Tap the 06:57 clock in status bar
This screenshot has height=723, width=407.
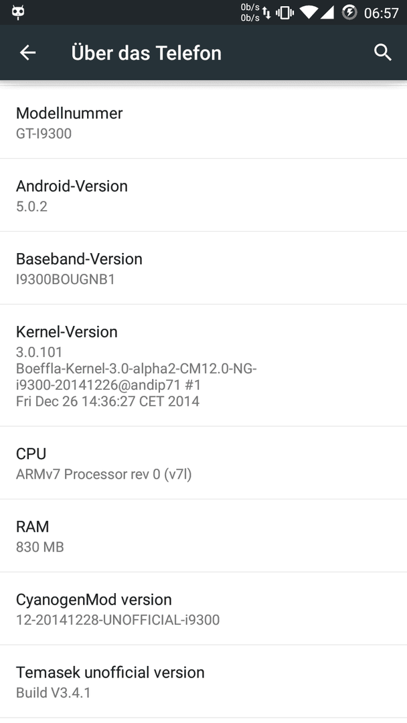click(x=381, y=13)
